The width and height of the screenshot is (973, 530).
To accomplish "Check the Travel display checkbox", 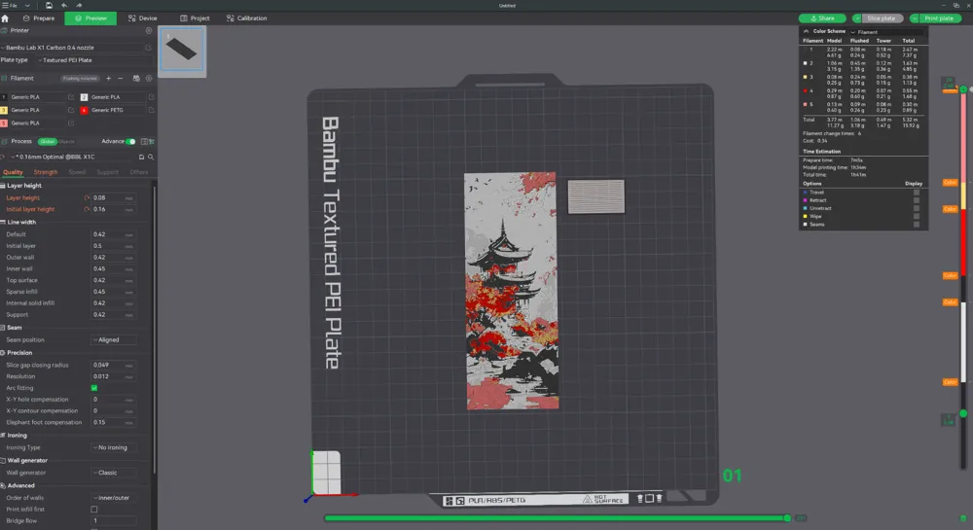I will click(917, 193).
